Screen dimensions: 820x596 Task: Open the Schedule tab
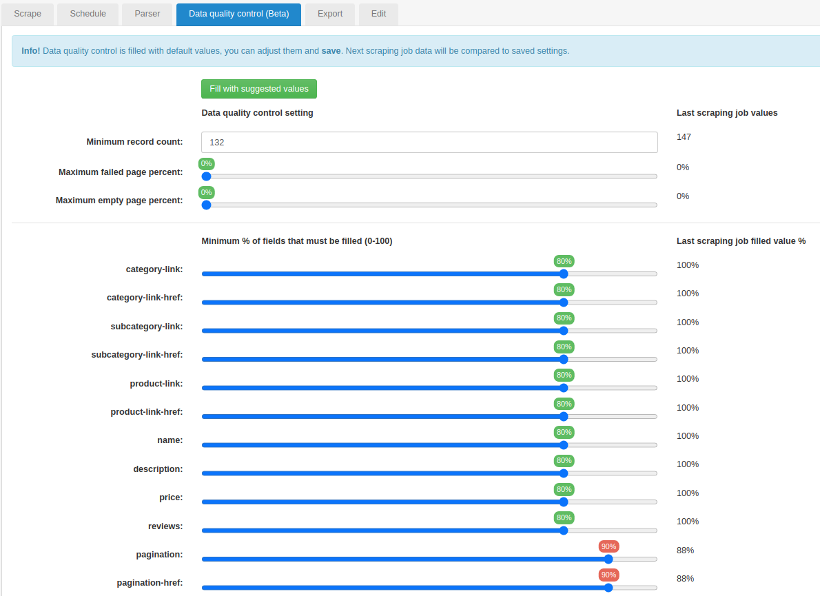(x=88, y=14)
